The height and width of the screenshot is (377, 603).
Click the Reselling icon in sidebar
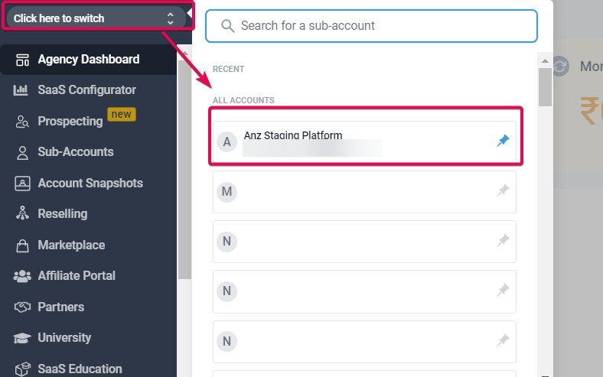pos(22,214)
